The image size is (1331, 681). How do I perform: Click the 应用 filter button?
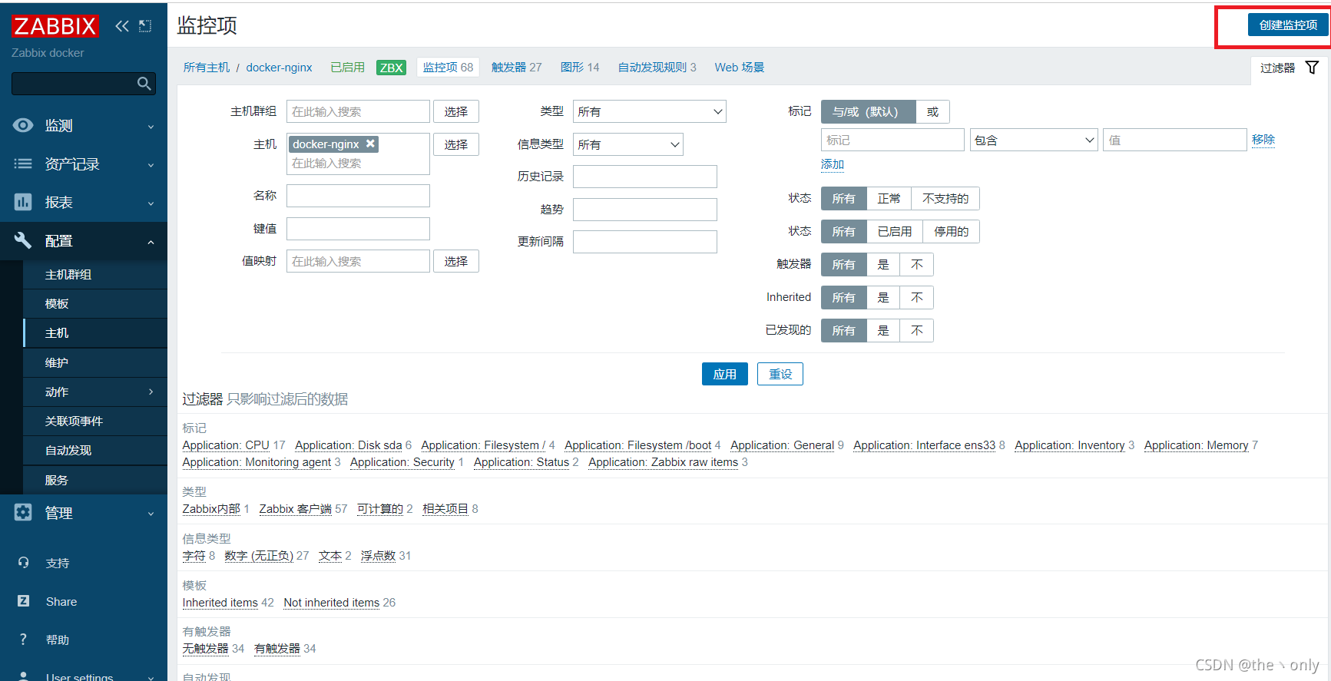(725, 374)
